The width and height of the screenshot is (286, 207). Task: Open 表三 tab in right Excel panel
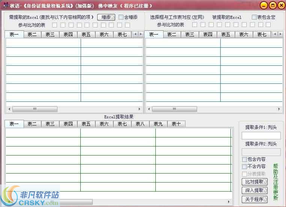pos(190,34)
